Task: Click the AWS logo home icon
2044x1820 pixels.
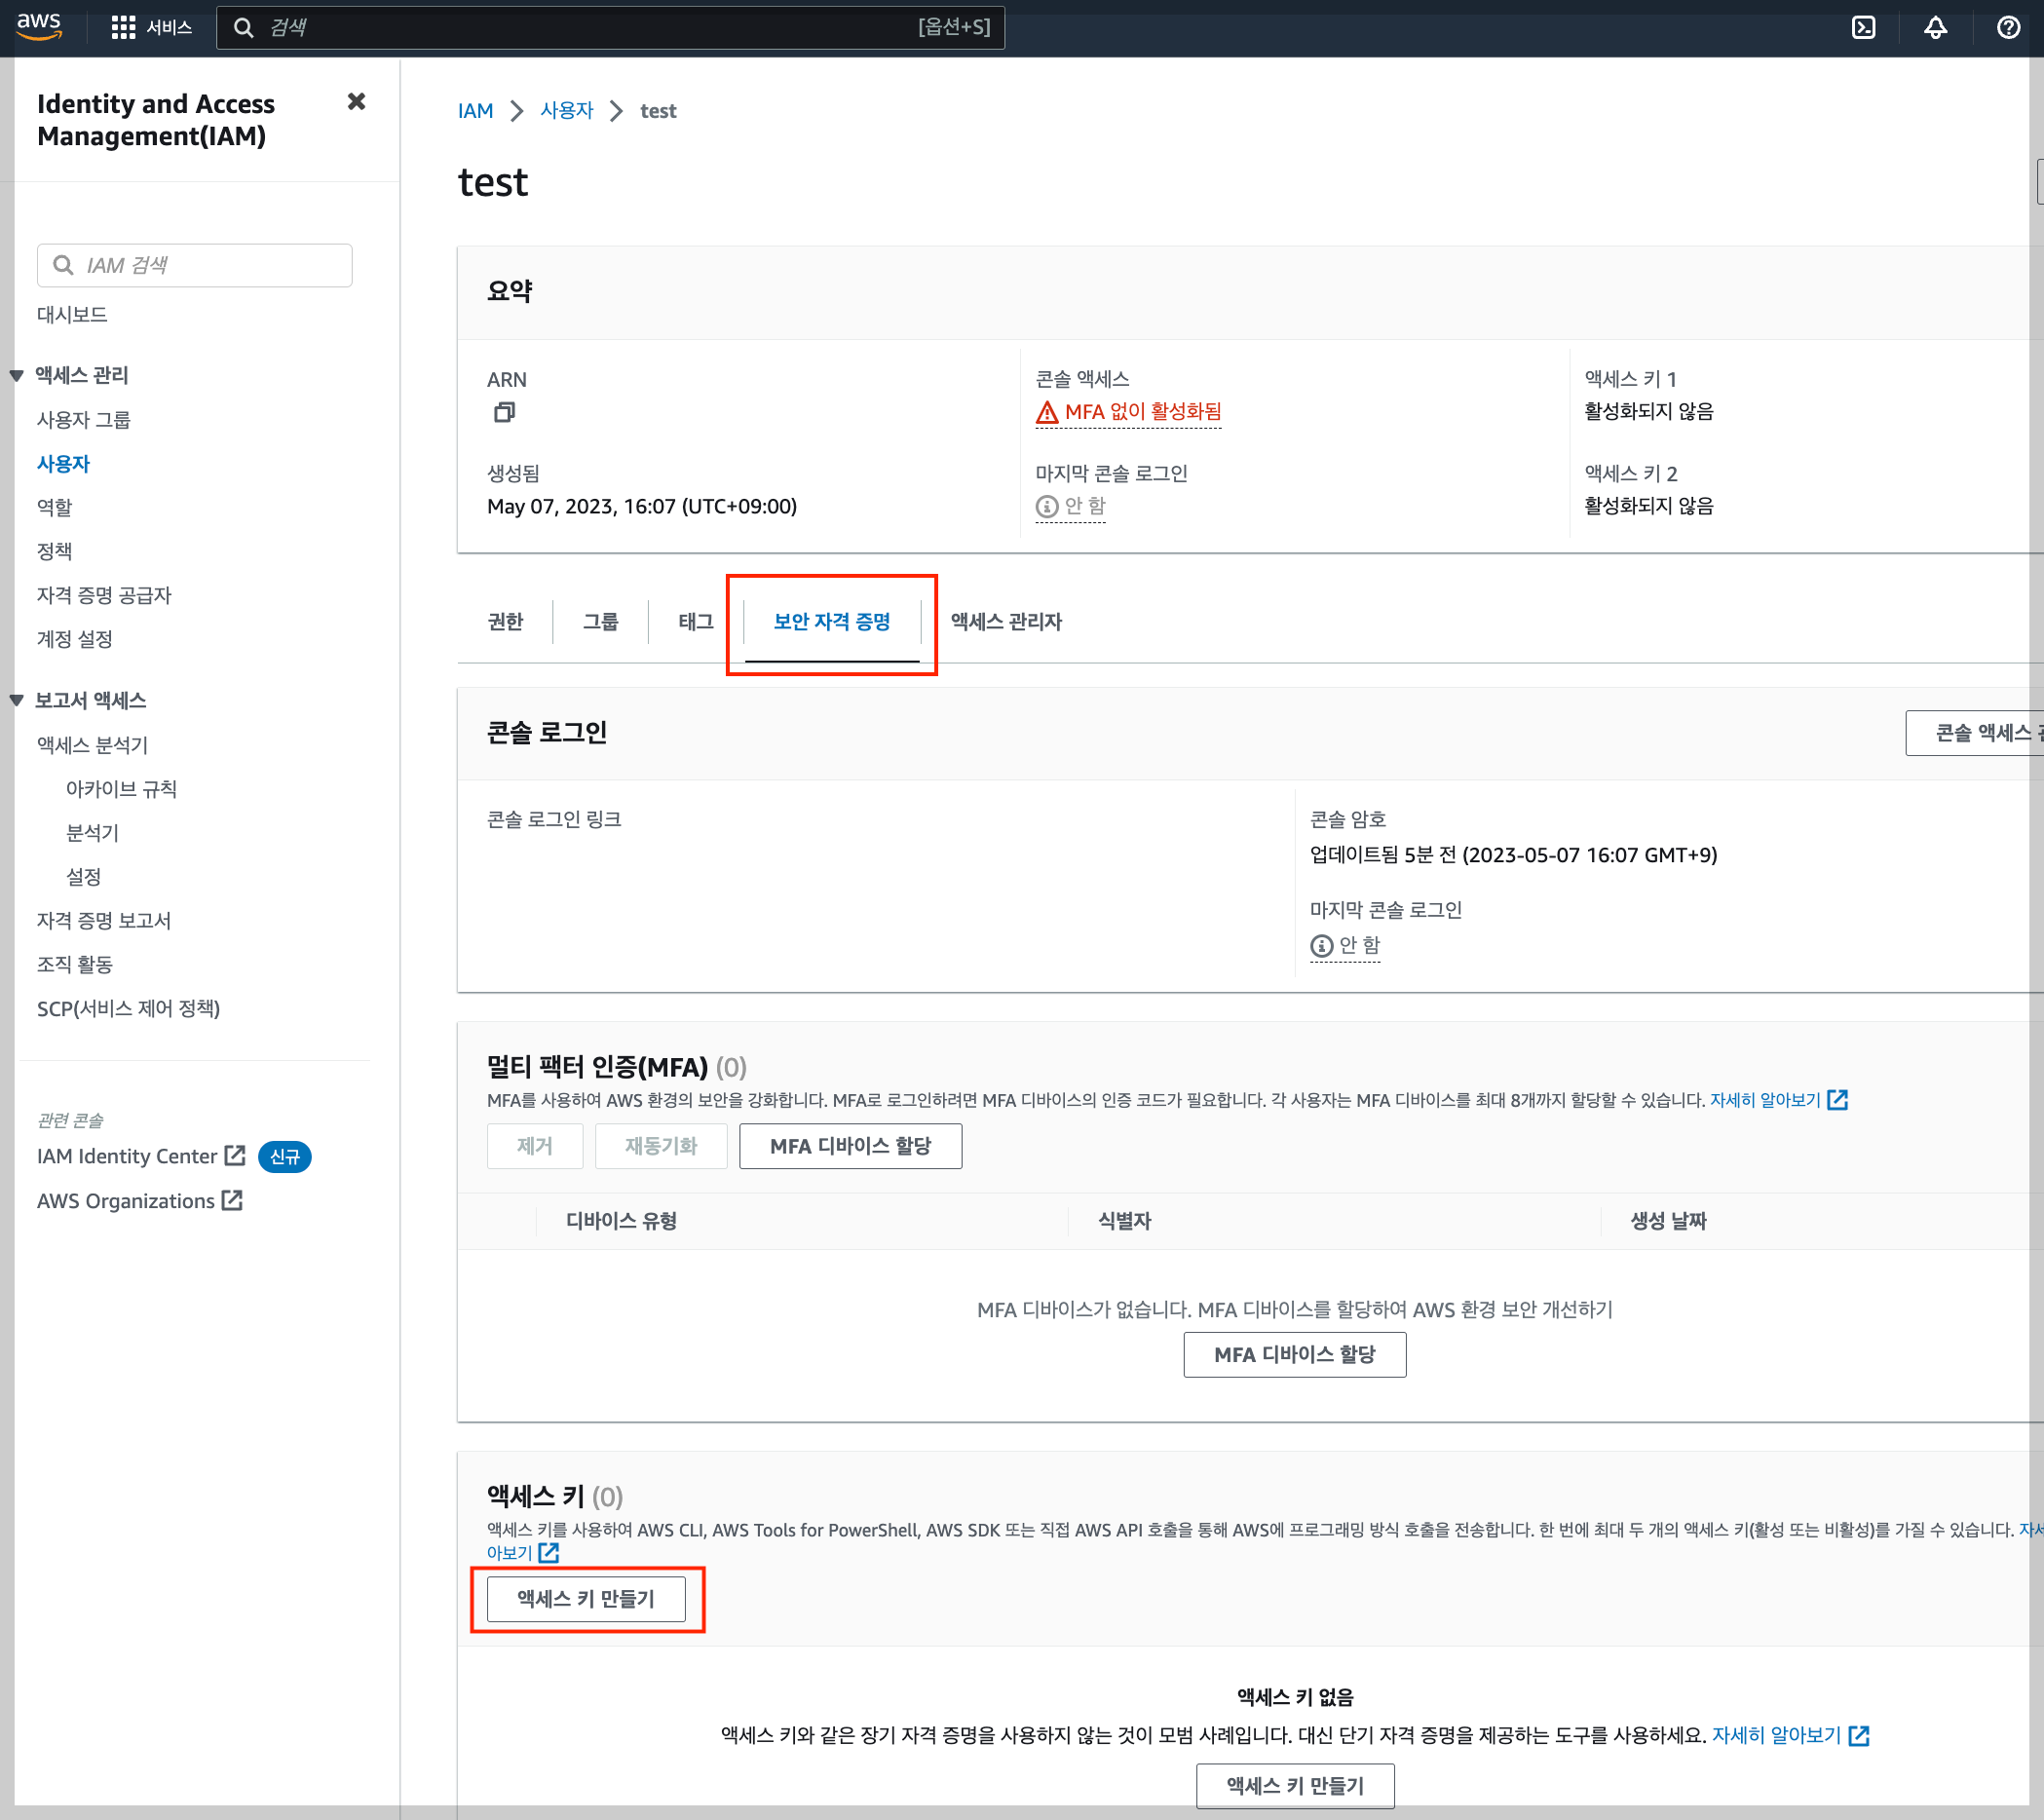Action: [39, 26]
